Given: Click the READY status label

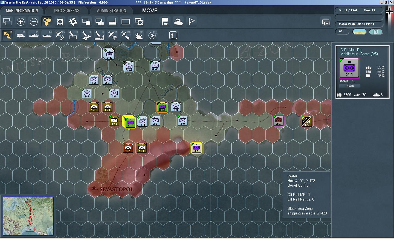Looking at the screenshot, I should [350, 86].
